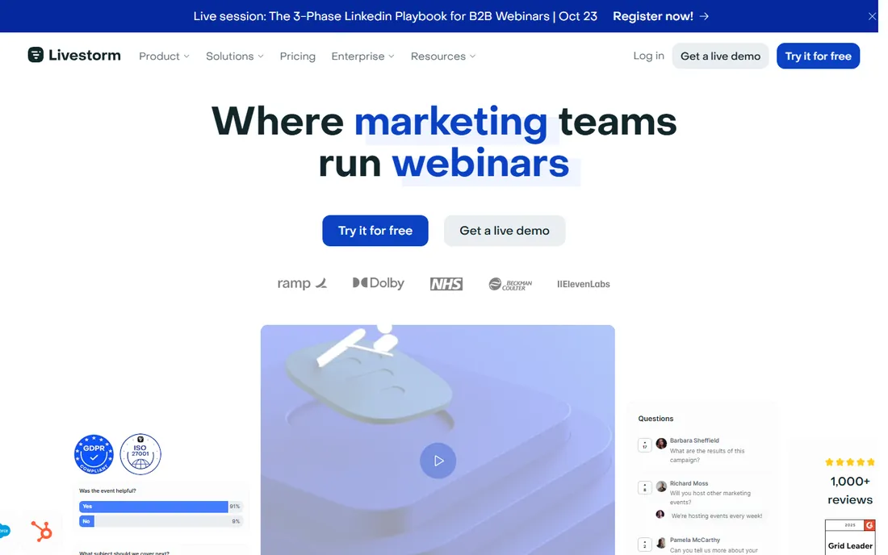The image size is (888, 555).
Task: Upvote Richard Moss's question
Action: (644, 488)
